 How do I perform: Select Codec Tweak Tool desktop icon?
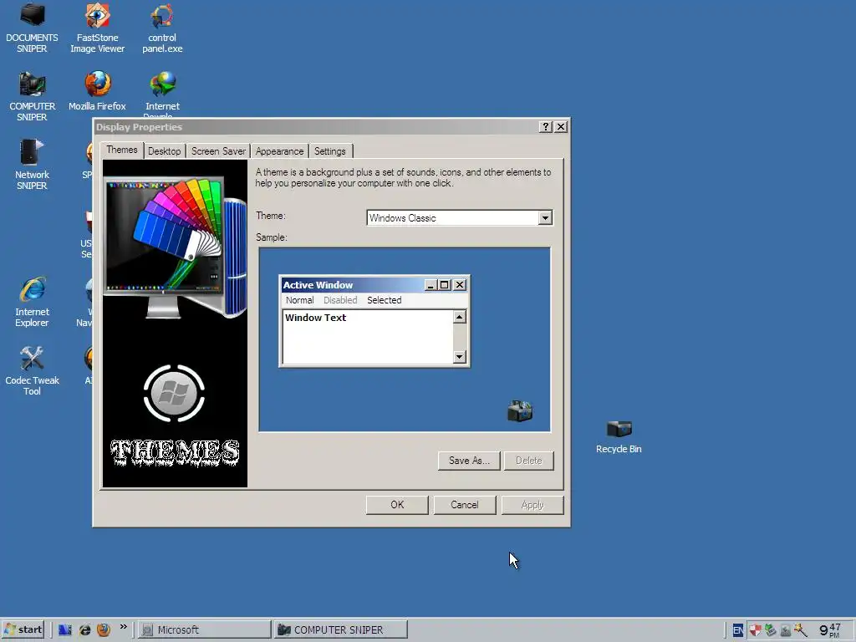tap(32, 370)
